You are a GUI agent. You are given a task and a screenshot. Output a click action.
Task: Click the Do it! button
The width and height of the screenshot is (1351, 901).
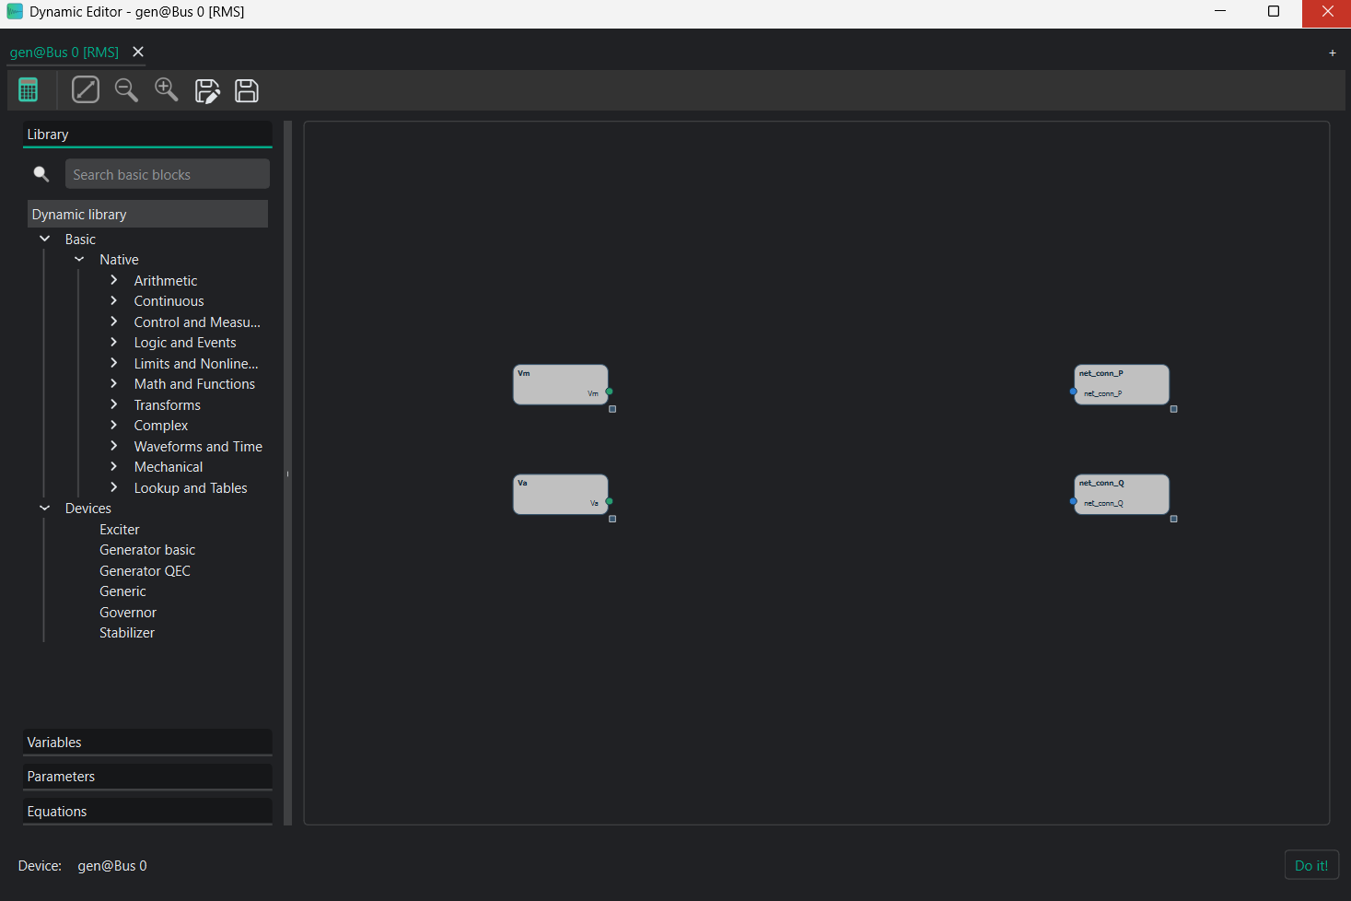click(x=1311, y=865)
